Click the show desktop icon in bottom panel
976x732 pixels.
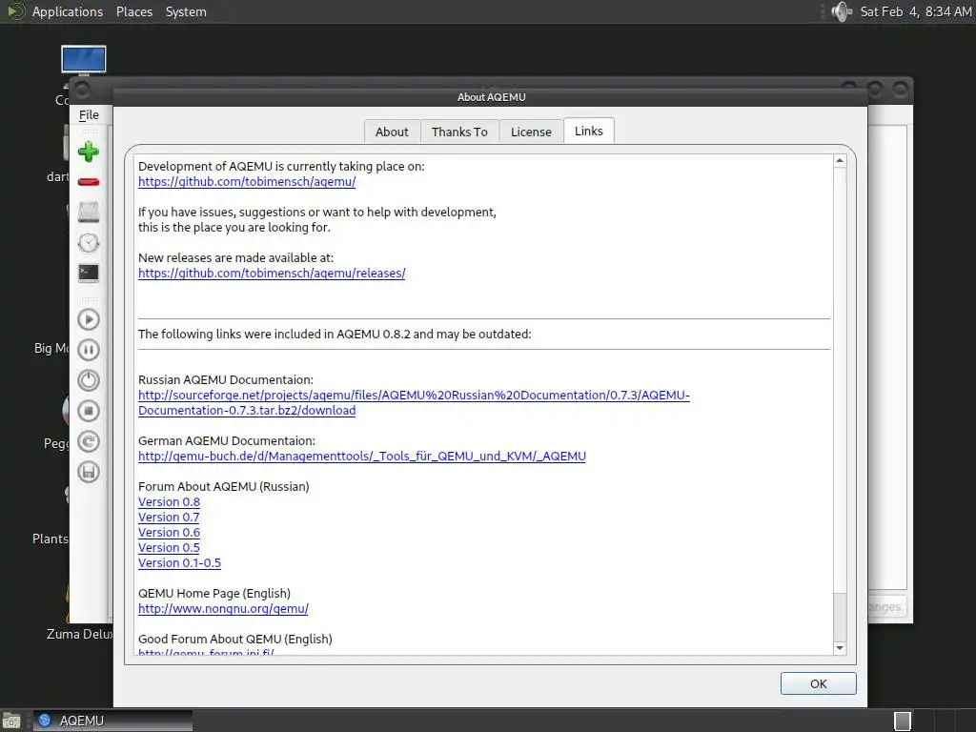tap(11, 721)
